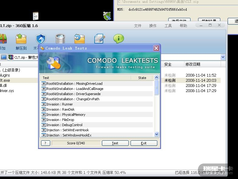Click the green shield desktop icon
The image size is (238, 179).
[107, 16]
